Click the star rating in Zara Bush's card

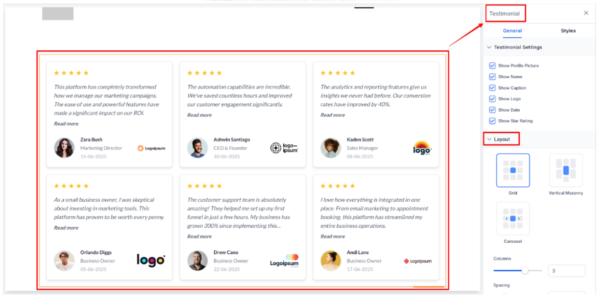[71, 73]
